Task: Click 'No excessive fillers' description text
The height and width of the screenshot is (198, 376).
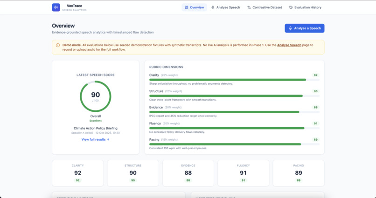Action: click(x=177, y=132)
